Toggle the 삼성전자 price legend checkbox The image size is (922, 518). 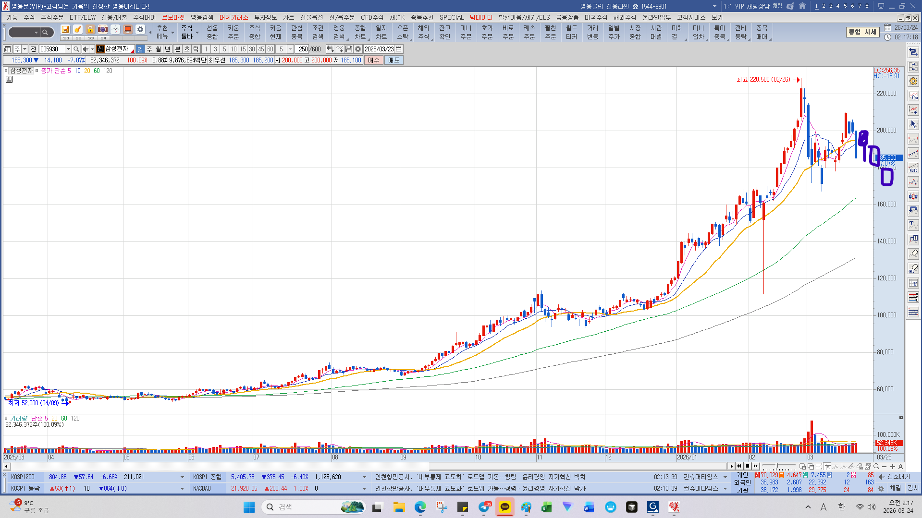tap(7, 71)
